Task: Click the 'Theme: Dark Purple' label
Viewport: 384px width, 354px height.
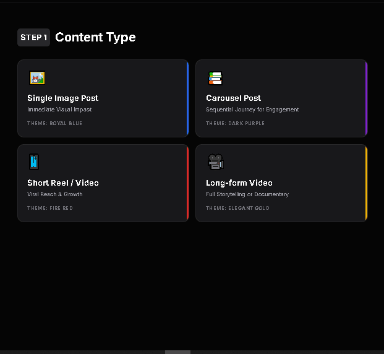Action: click(x=235, y=123)
